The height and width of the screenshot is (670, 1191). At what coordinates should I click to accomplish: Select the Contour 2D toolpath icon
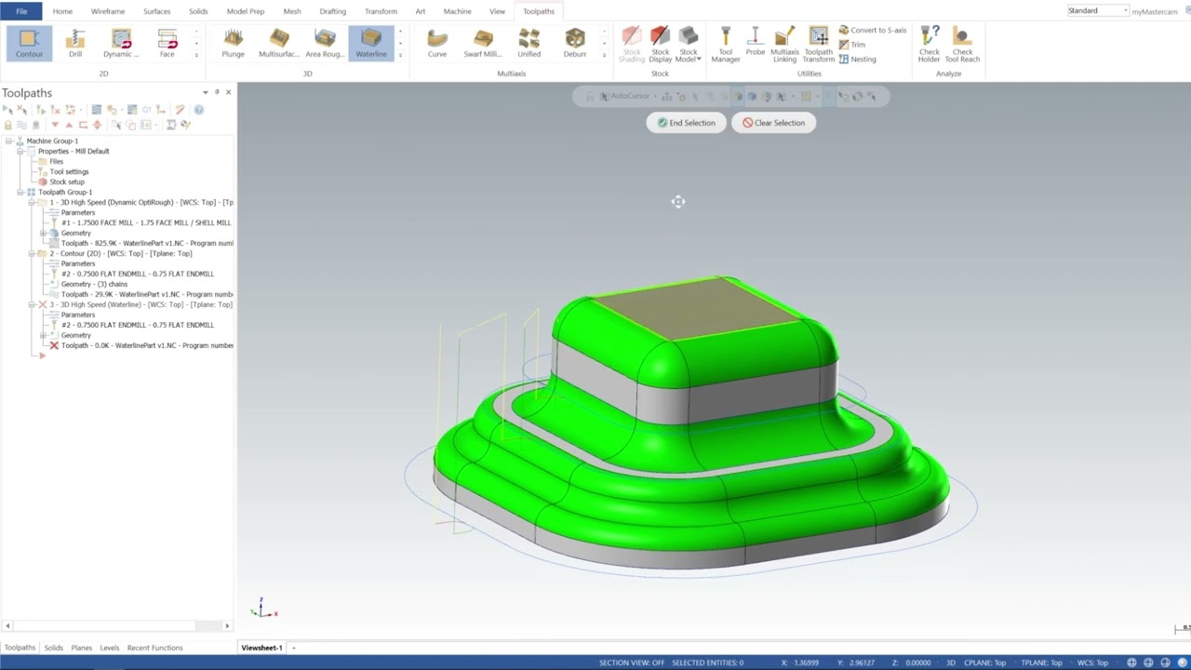(29, 44)
